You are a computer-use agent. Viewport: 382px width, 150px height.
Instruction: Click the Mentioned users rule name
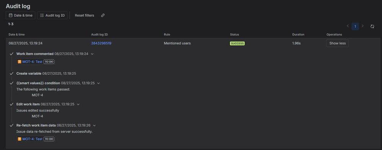[177, 43]
